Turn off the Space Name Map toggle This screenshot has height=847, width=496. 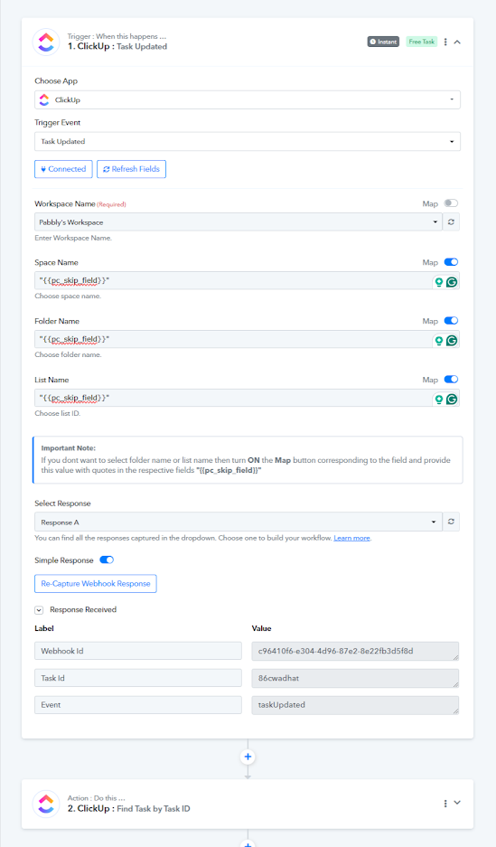[451, 262]
